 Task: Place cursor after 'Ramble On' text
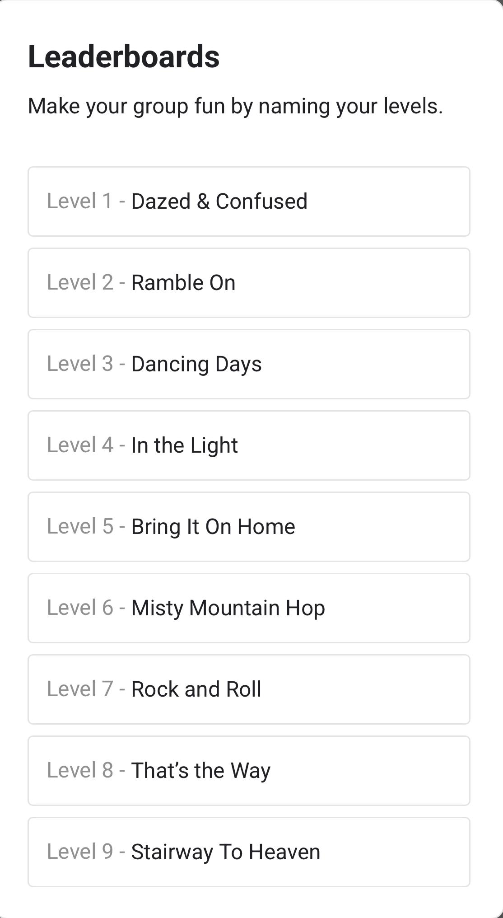click(x=236, y=283)
